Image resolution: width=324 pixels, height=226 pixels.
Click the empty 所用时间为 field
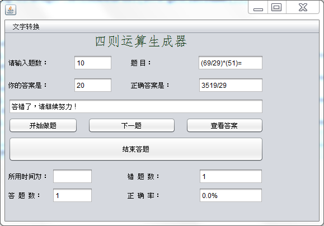tap(72, 176)
